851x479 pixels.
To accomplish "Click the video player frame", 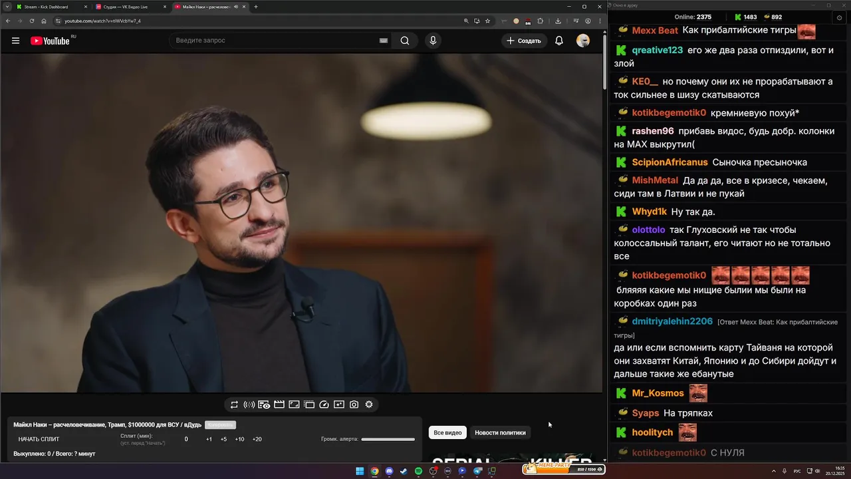I will coord(301,223).
